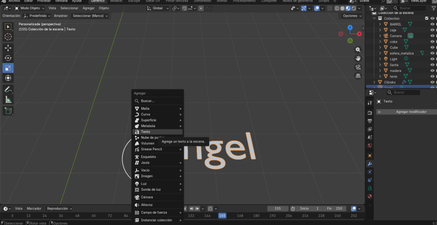The image size is (437, 225).
Task: Select the Annotate pencil tool
Action: point(8,89)
